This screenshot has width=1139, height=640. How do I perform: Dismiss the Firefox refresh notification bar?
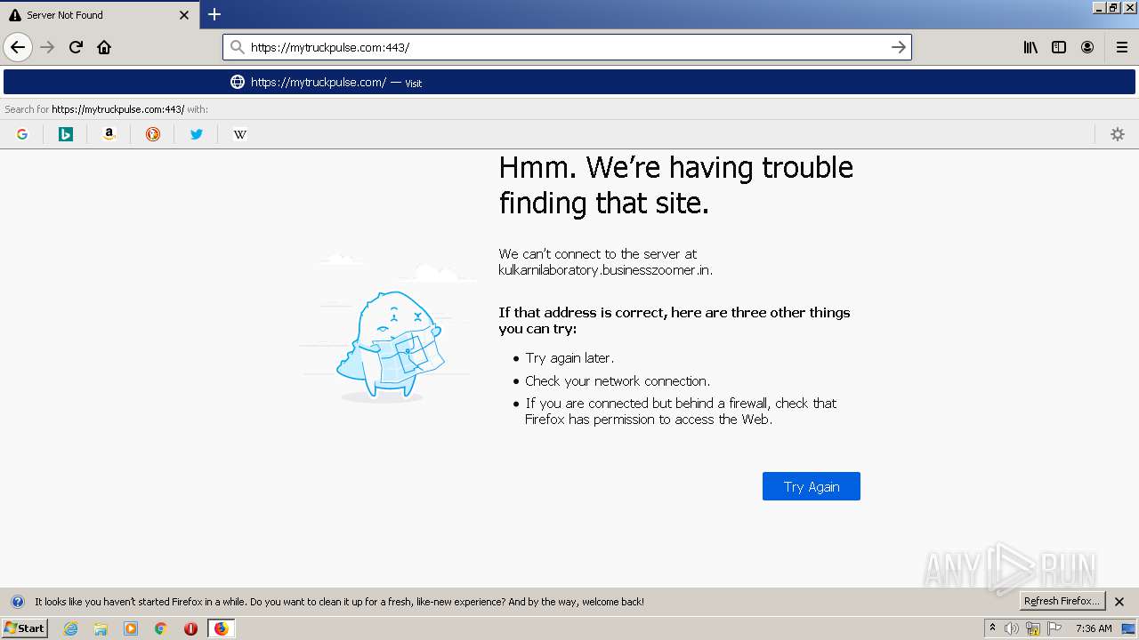(x=1119, y=602)
